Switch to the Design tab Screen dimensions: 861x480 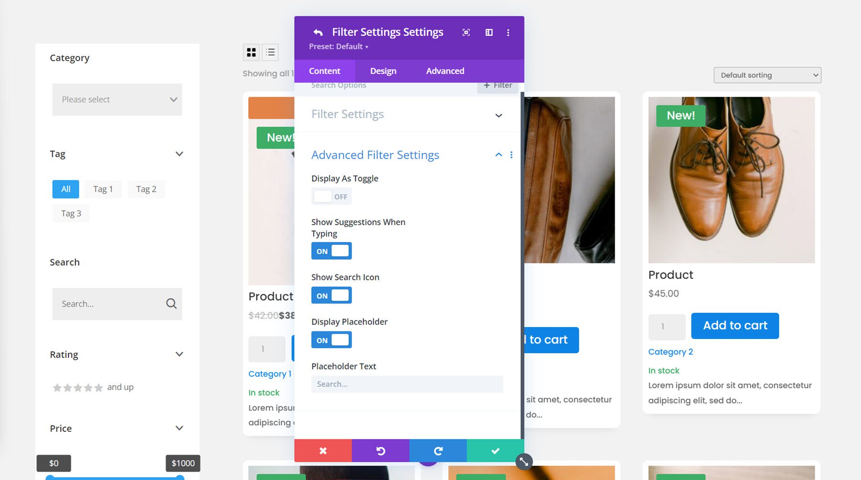click(382, 71)
